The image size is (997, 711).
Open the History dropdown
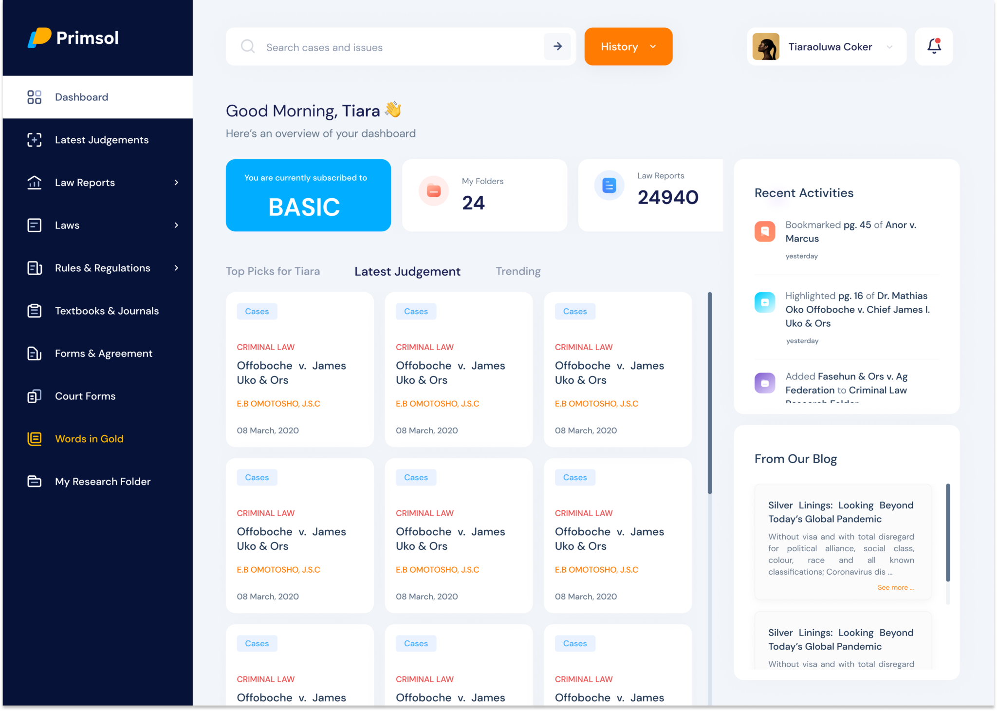coord(628,46)
